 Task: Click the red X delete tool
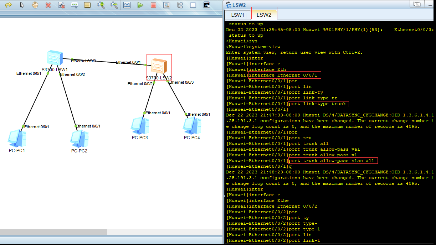[48, 5]
